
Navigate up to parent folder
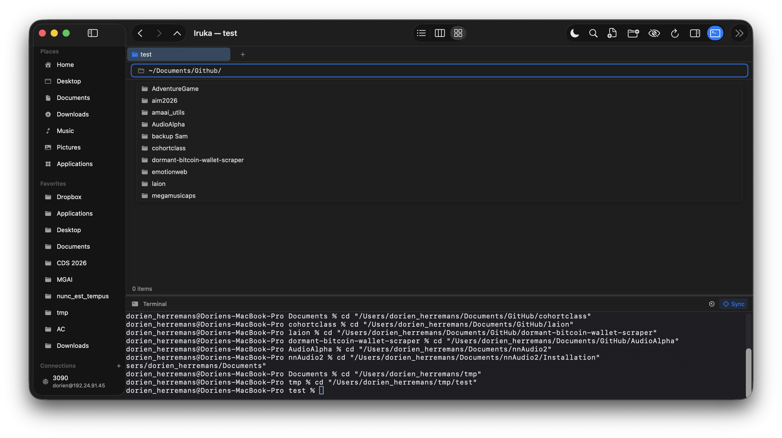pyautogui.click(x=177, y=33)
